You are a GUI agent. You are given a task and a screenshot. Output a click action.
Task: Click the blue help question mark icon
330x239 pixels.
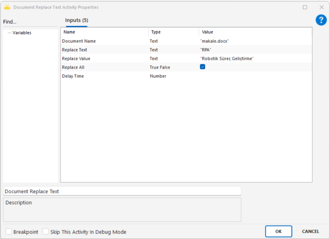click(321, 20)
